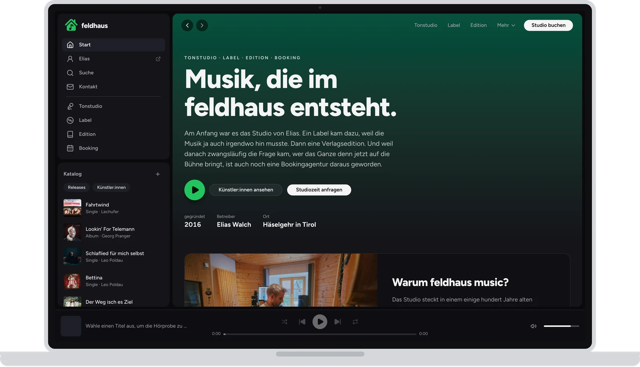Click the 'Album · Georg Pranger' subtitle
Image resolution: width=640 pixels, height=367 pixels.
[108, 236]
